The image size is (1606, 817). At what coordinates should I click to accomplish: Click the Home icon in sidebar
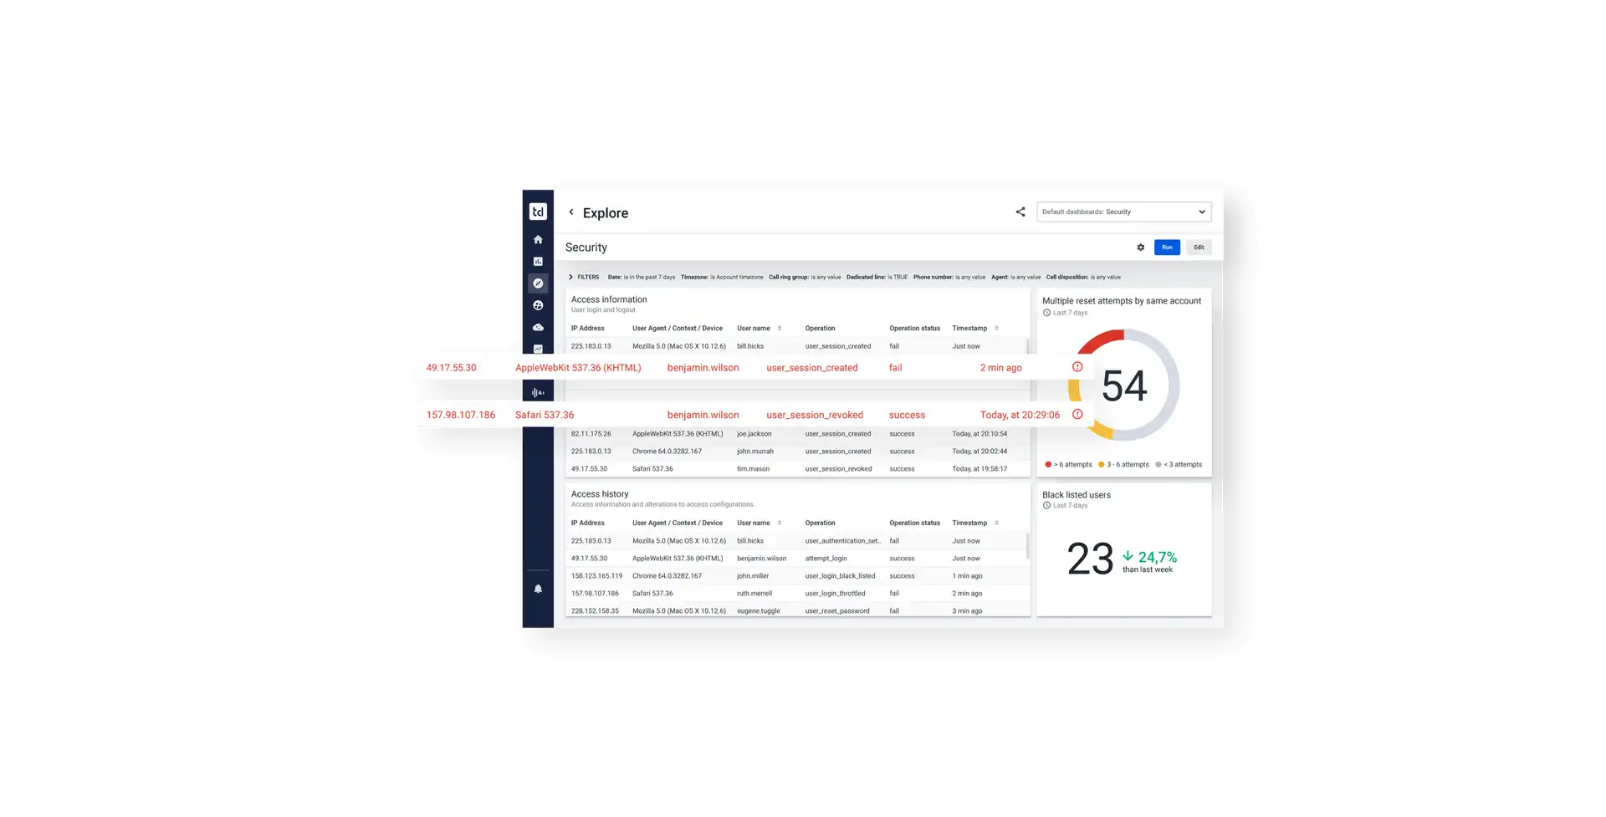[x=538, y=240]
